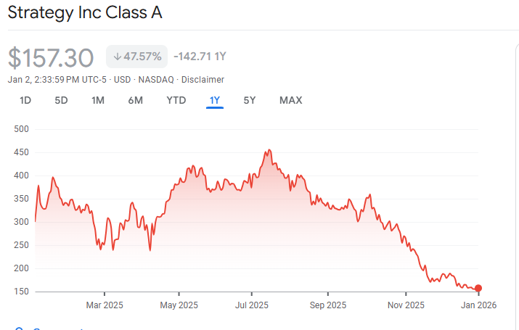Click the NASDAQ exchange label
Screen dimensions: 519x330
152,80
